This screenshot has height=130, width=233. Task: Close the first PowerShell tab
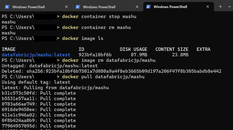click(x=66, y=7)
